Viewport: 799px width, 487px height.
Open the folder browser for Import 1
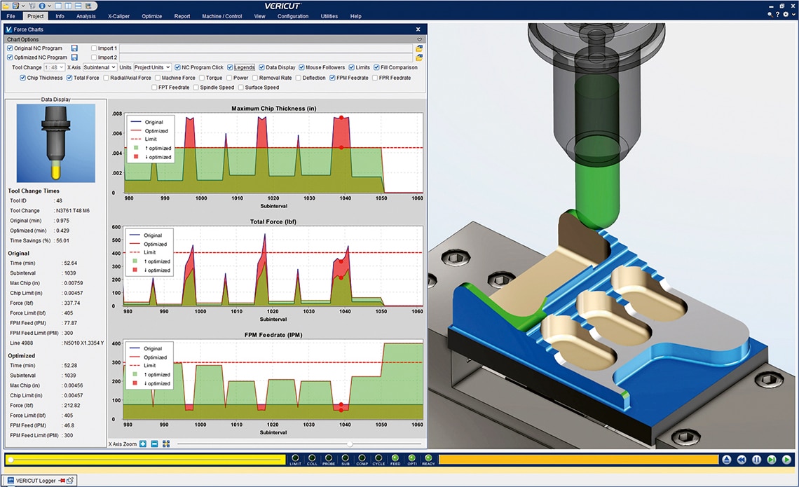click(419, 48)
